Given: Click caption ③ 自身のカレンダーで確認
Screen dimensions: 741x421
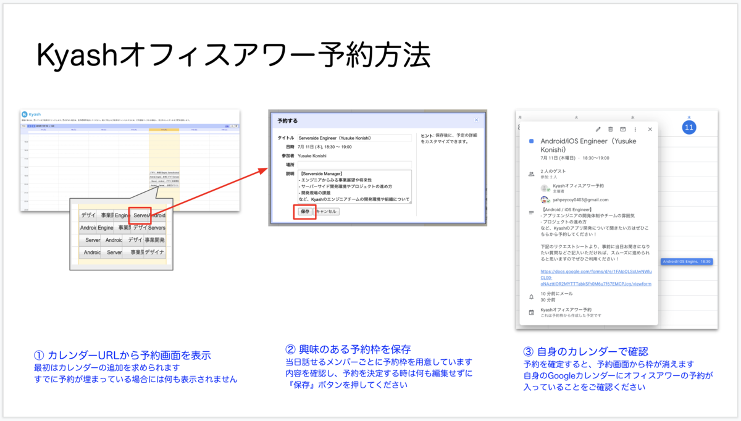Looking at the screenshot, I should pyautogui.click(x=585, y=351).
